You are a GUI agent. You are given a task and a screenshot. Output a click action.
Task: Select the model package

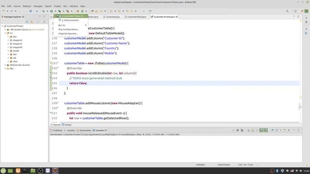(x=16, y=51)
